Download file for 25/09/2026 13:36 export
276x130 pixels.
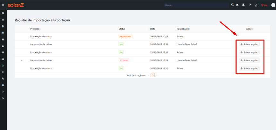click(x=249, y=52)
